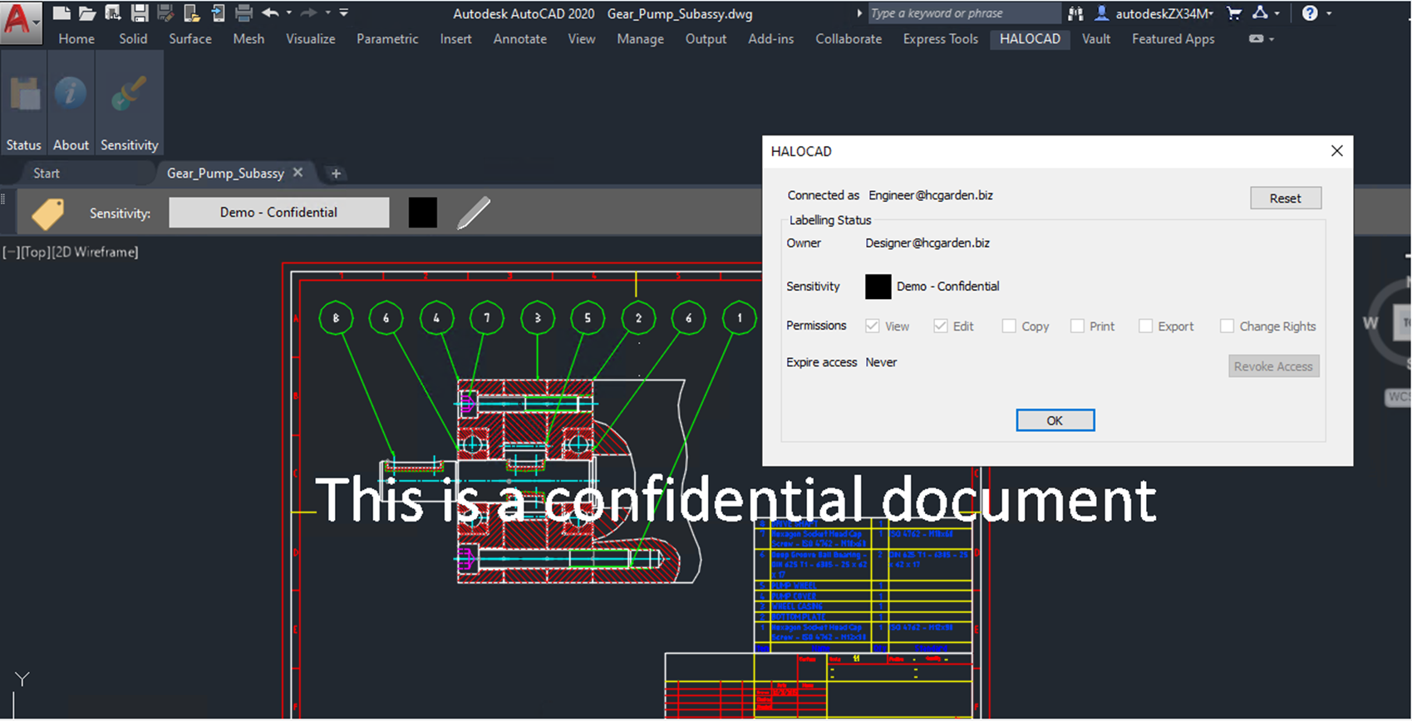This screenshot has height=721, width=1412.
Task: Switch to the Start file tab
Action: (x=47, y=174)
